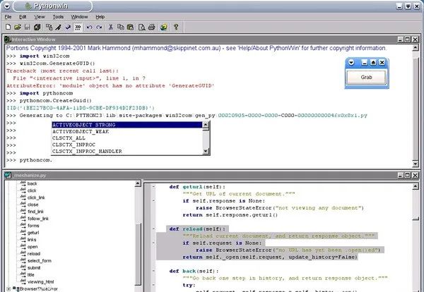Click the Redo arrow icon
The image size is (424, 292).
coord(99,27)
